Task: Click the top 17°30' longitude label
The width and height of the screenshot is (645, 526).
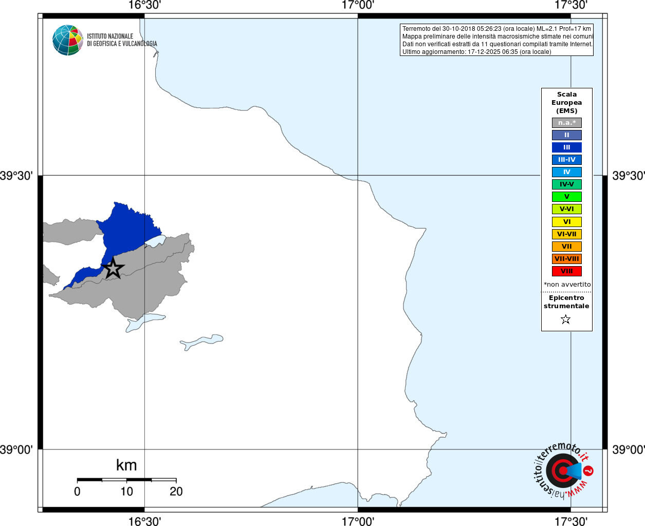Action: coord(571,5)
